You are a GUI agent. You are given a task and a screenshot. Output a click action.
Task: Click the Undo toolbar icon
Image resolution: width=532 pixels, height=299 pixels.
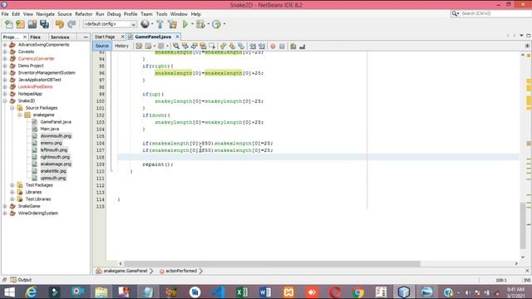(x=60, y=24)
